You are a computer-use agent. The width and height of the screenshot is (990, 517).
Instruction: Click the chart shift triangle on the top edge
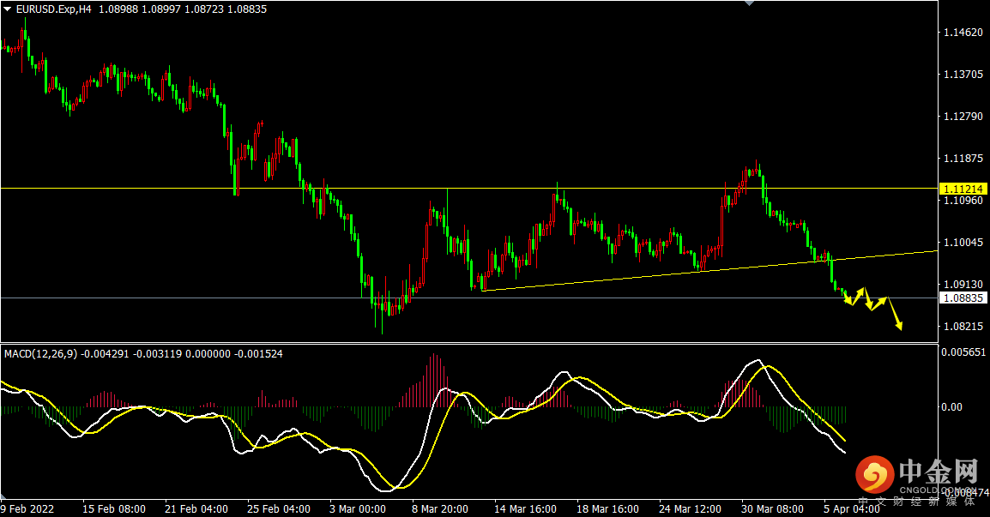tap(750, 3)
